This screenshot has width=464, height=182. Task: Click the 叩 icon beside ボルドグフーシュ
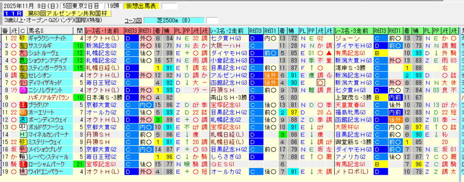(x=23, y=127)
